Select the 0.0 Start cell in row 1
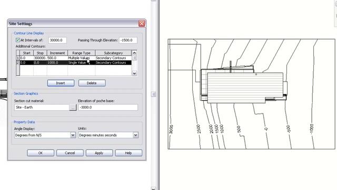The height and width of the screenshot is (190, 337). pyautogui.click(x=26, y=58)
